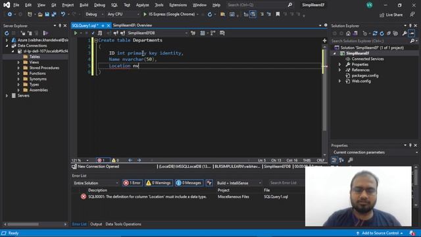Toggle the 0 Messages filter button
Image resolution: width=421 pixels, height=237 pixels.
tap(189, 183)
